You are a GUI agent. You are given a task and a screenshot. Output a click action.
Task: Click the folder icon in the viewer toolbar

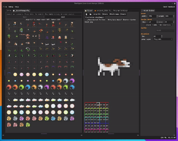[90, 14]
